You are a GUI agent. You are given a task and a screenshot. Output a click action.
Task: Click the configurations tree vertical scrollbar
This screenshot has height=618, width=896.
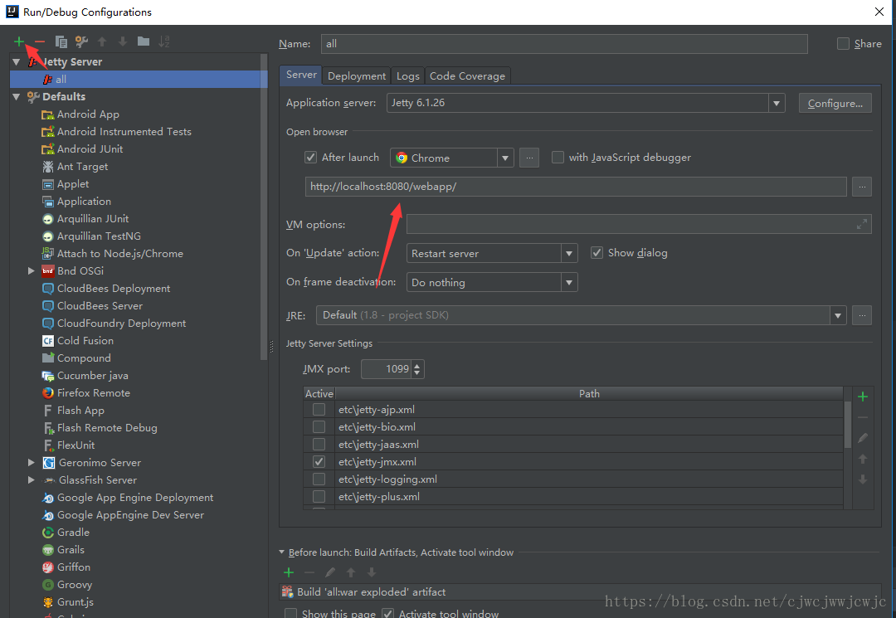tap(264, 207)
